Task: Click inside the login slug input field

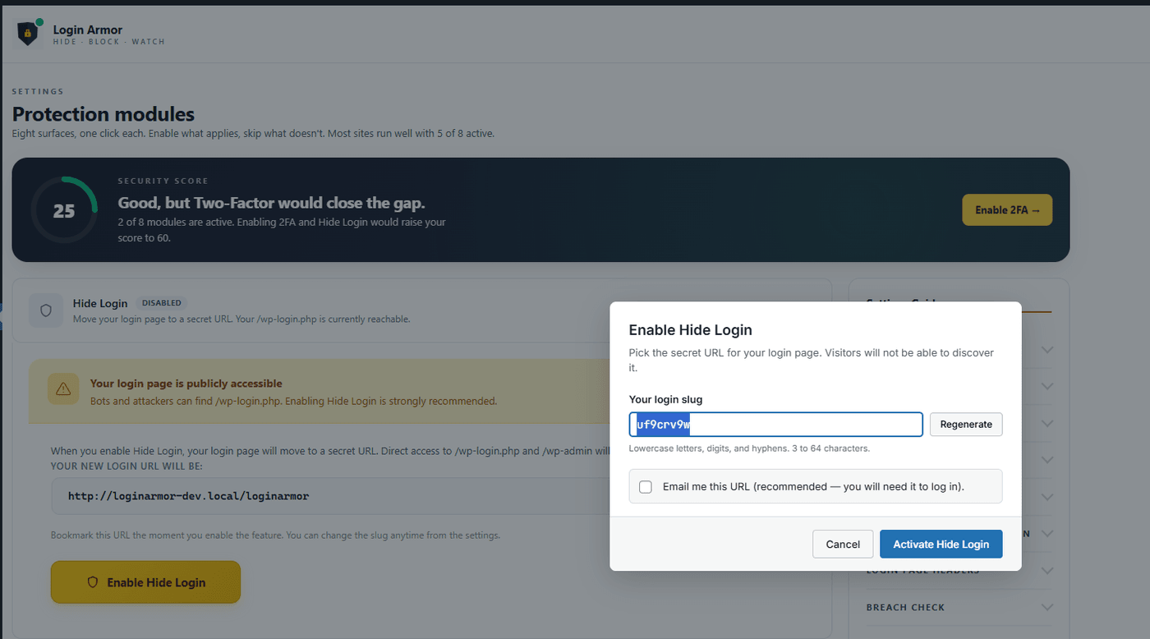Action: point(775,424)
